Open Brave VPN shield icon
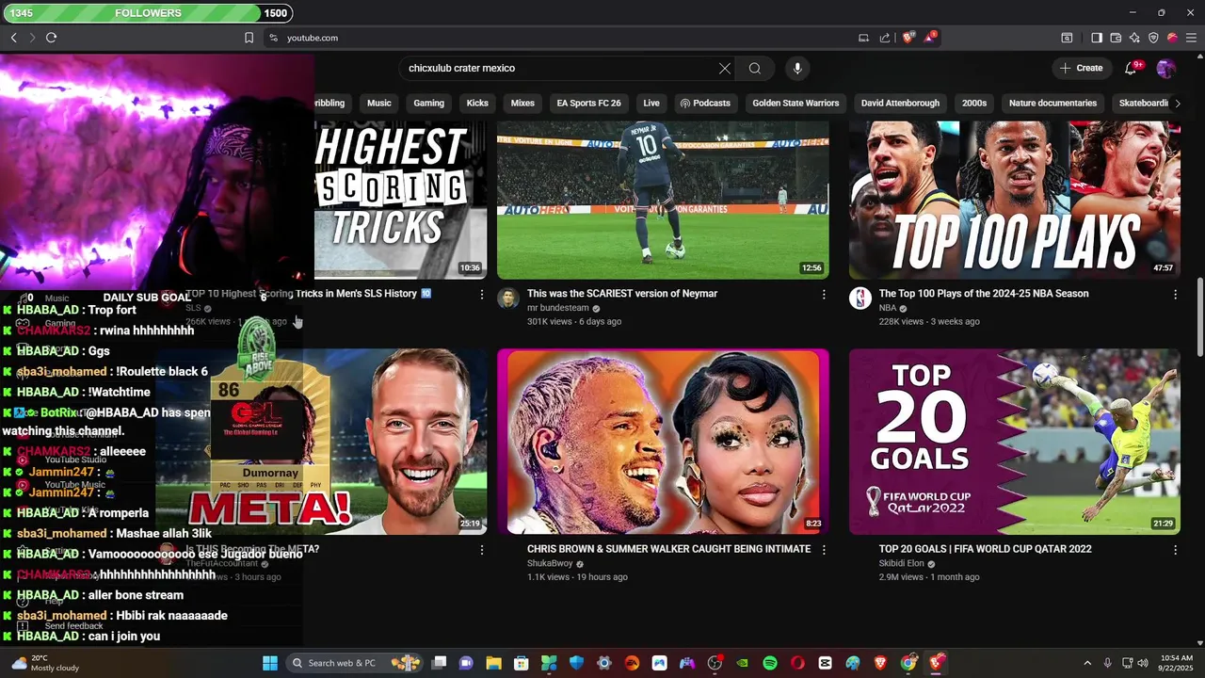 1153,38
